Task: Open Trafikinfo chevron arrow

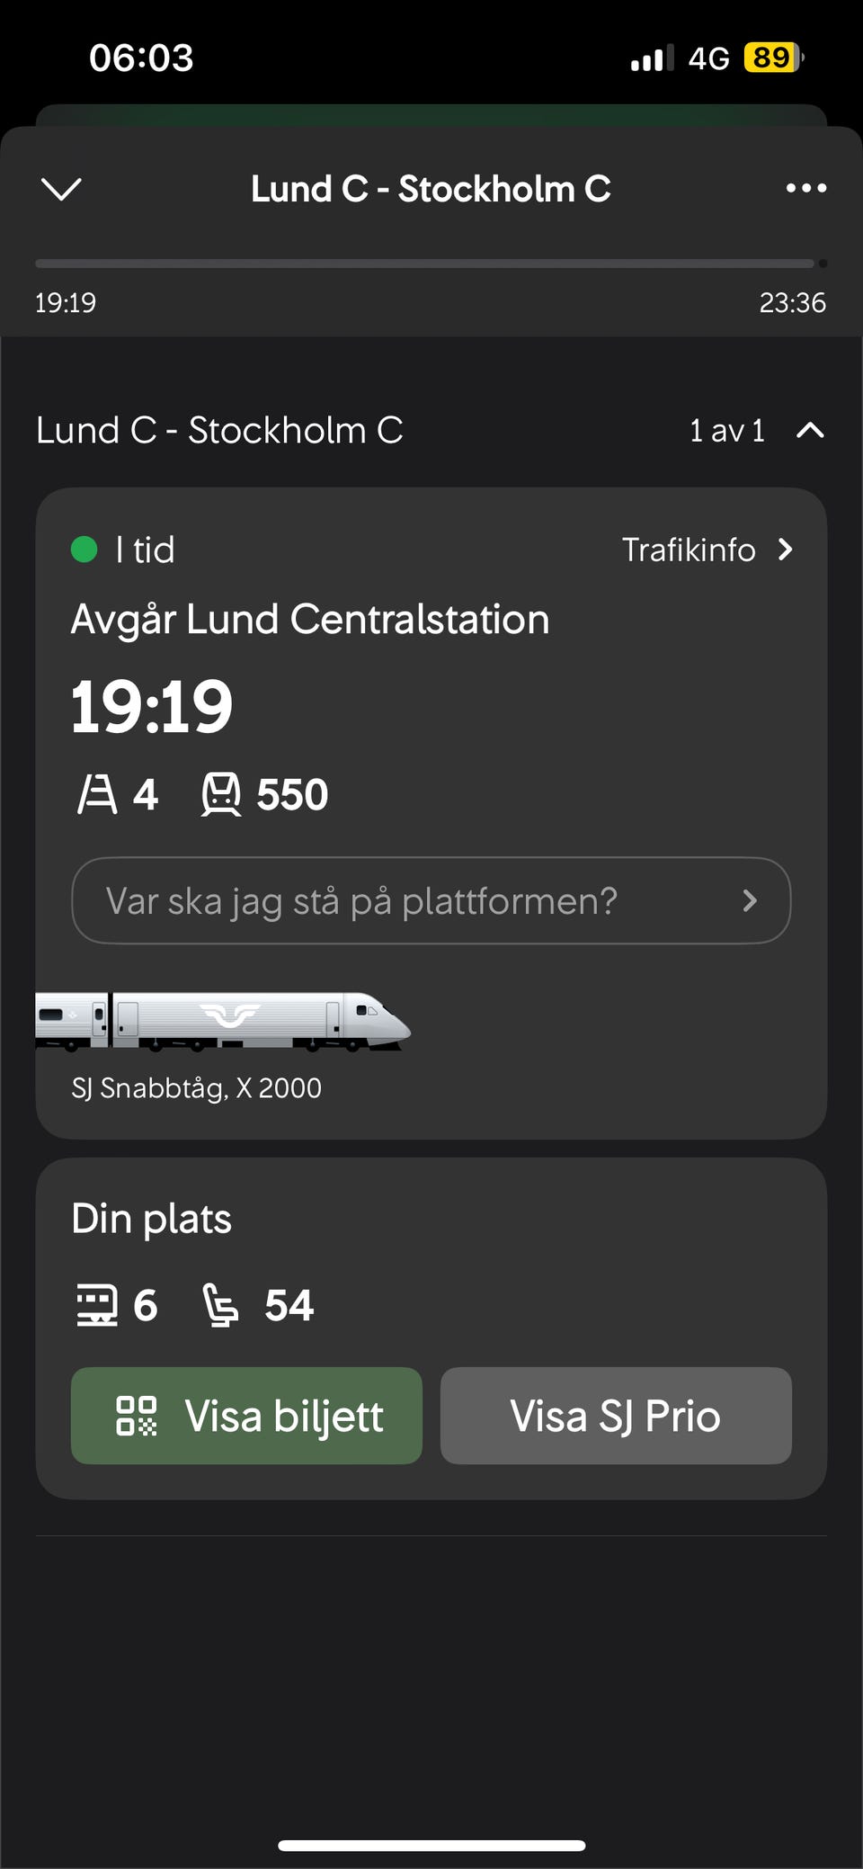Action: [785, 550]
